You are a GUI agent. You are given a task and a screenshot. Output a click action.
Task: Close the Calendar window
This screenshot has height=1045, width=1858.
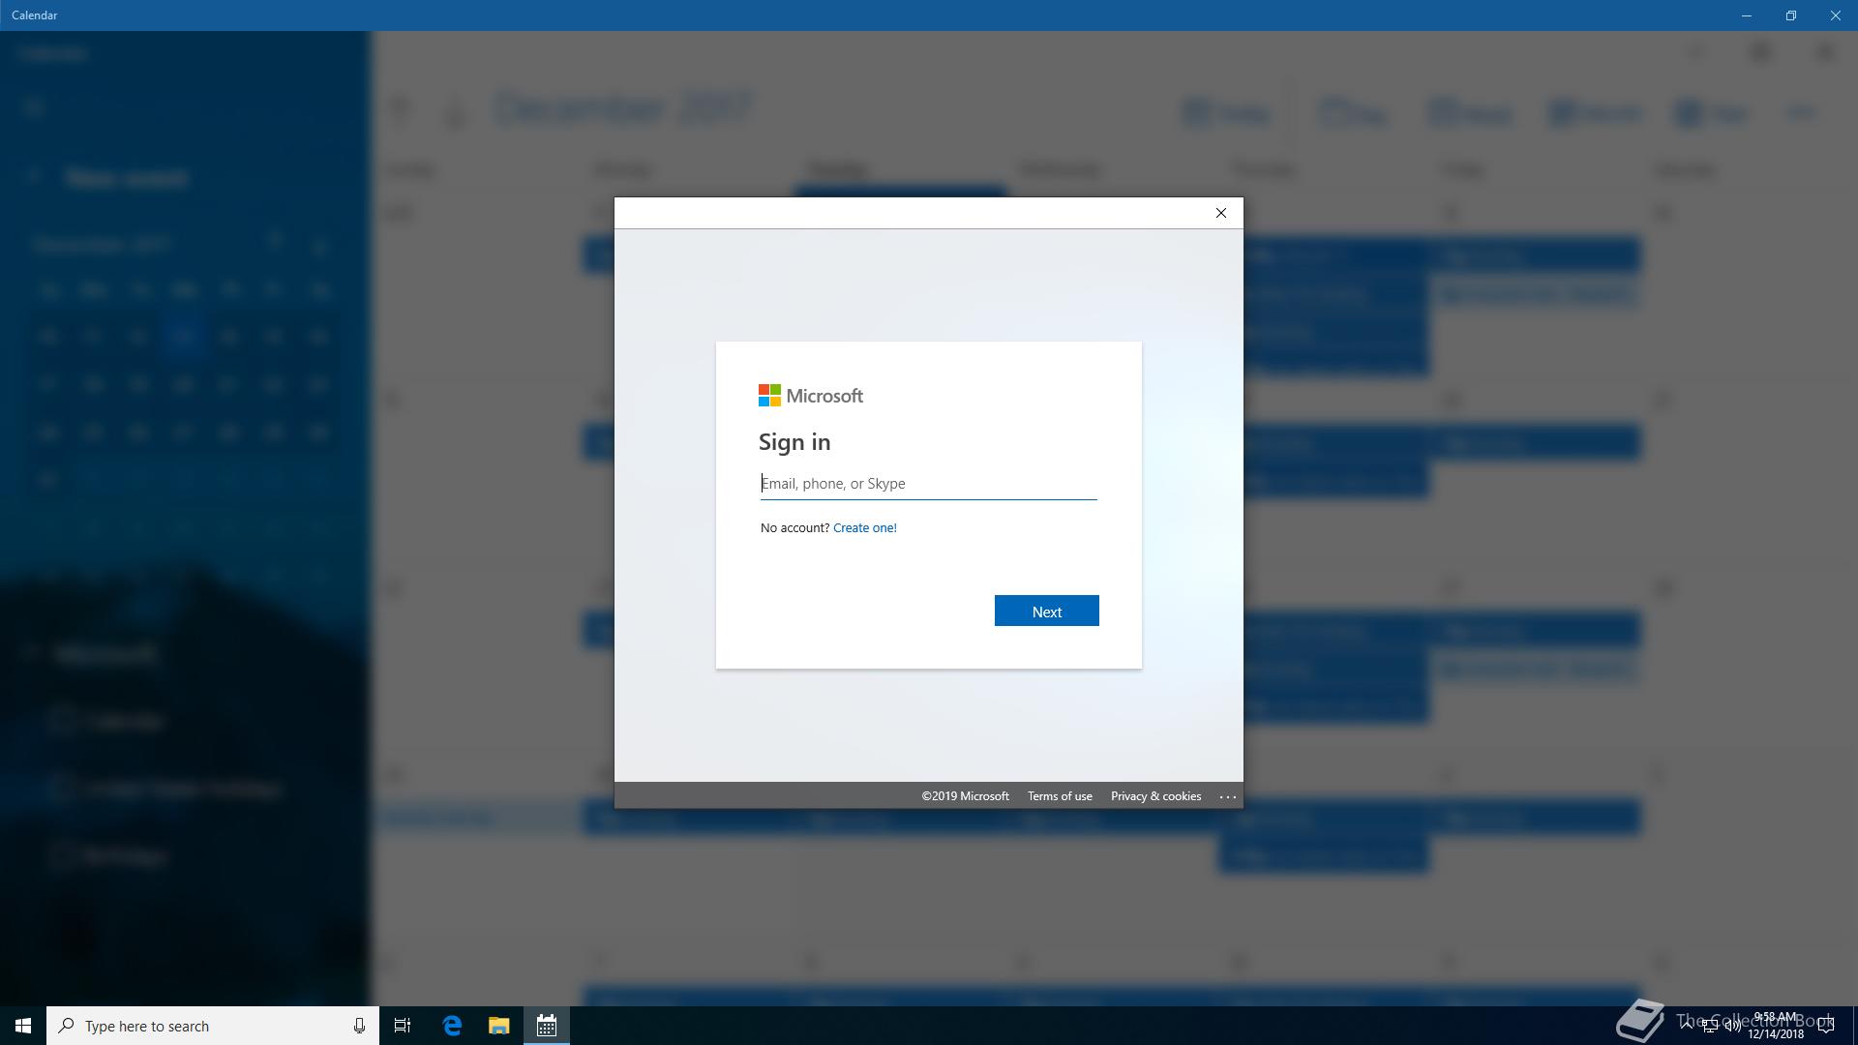[1836, 15]
